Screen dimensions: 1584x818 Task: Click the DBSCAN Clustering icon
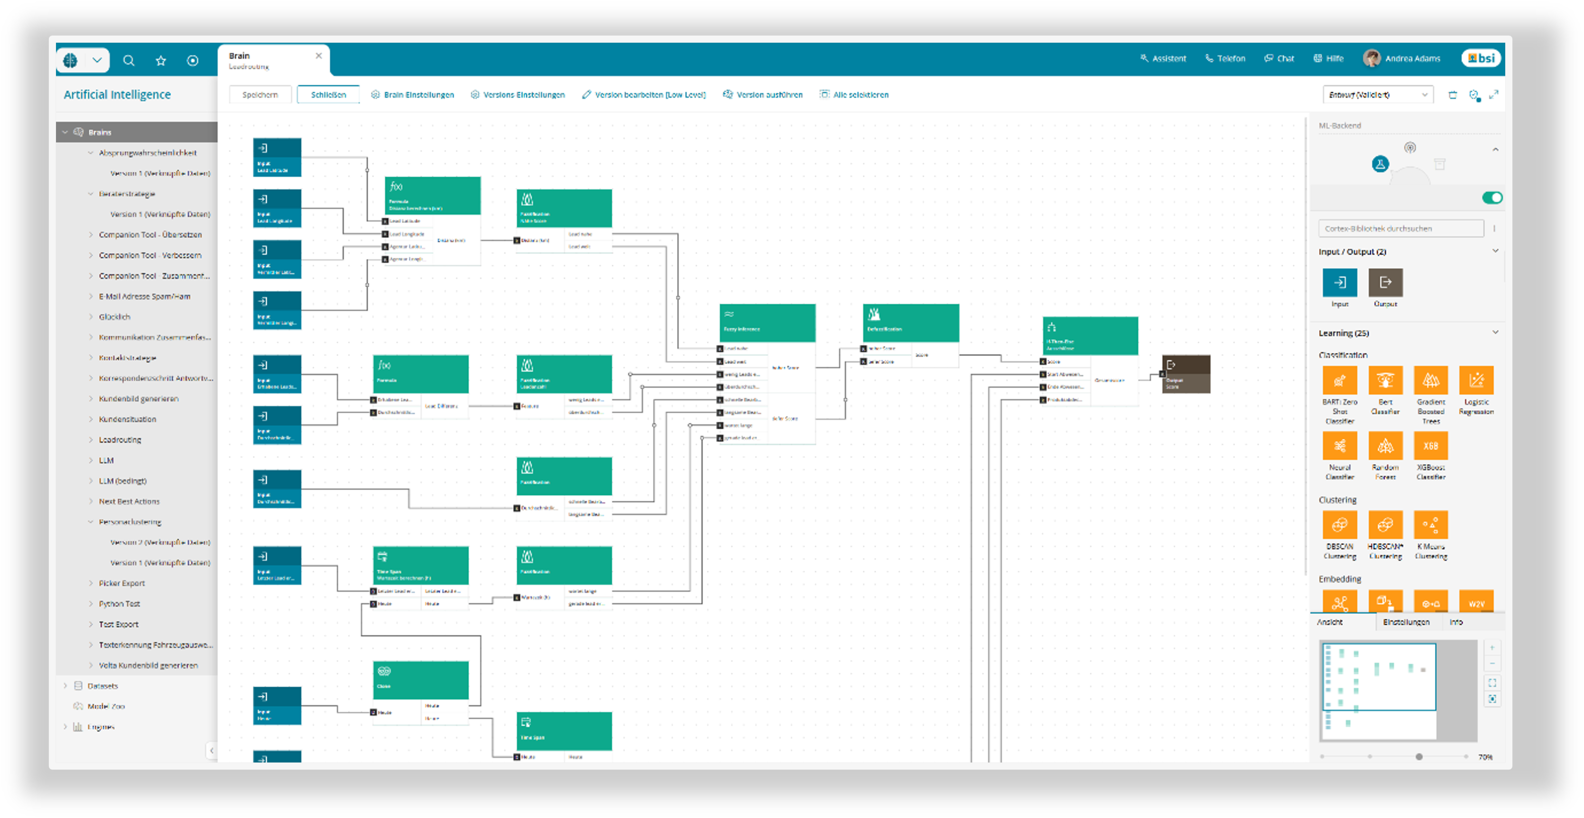pos(1339,525)
